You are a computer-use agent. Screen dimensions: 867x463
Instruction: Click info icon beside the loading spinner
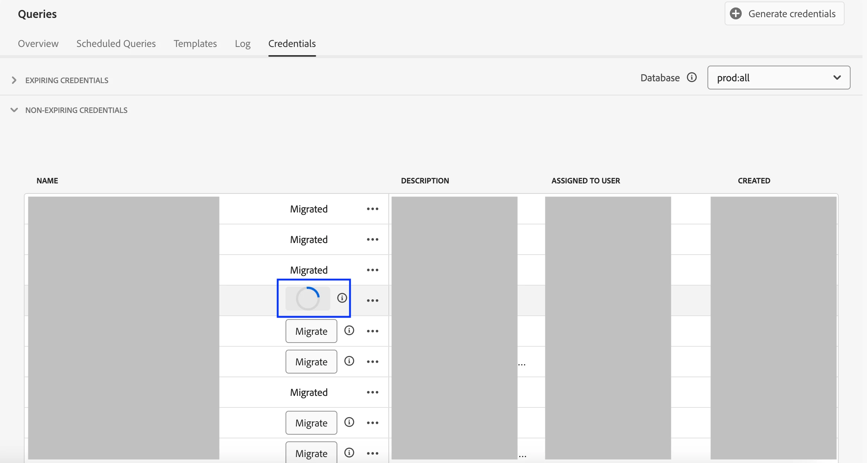tap(342, 298)
